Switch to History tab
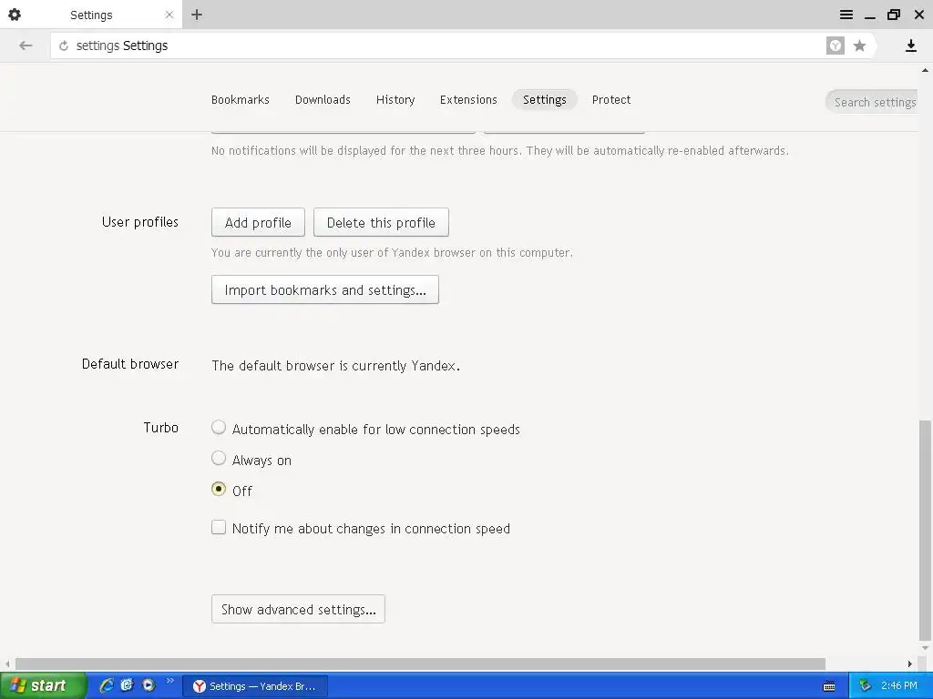This screenshot has width=933, height=699. 395,100
